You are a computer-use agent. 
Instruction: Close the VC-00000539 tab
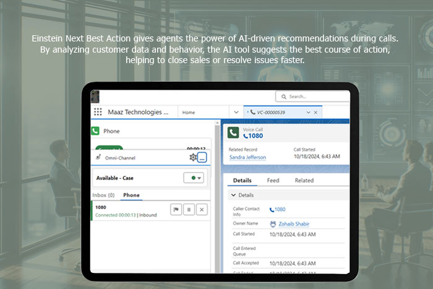click(x=315, y=113)
